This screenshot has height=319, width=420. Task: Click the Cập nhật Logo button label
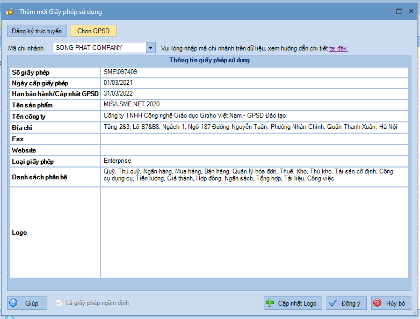[297, 303]
